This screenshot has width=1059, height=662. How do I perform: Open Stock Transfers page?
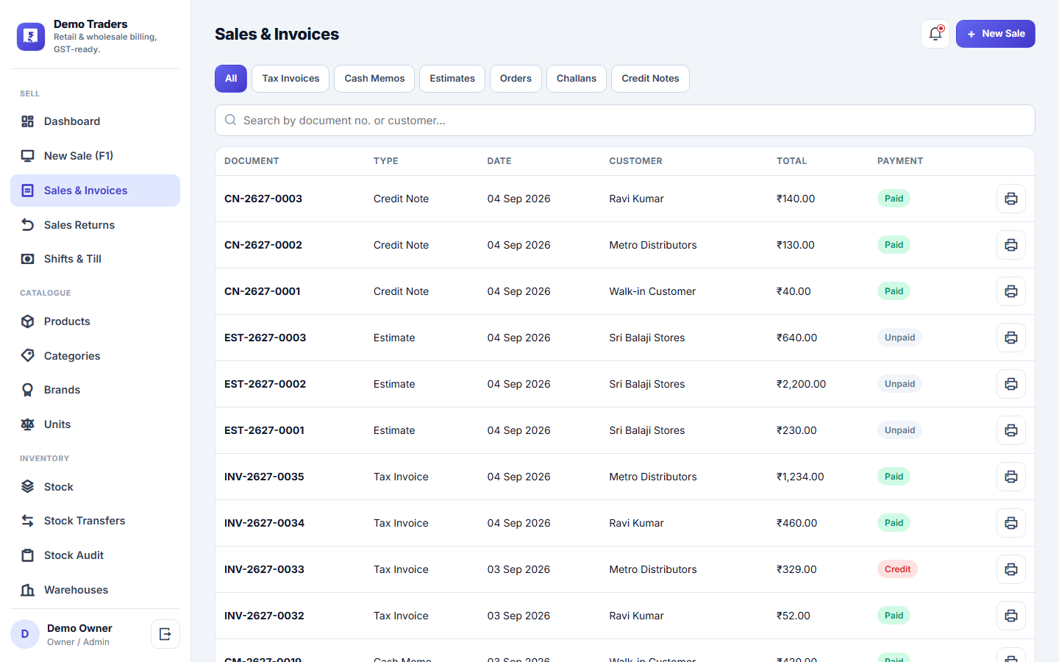[95, 521]
